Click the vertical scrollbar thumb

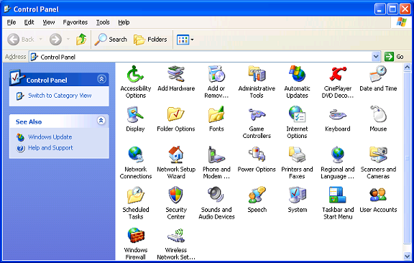(x=407, y=158)
